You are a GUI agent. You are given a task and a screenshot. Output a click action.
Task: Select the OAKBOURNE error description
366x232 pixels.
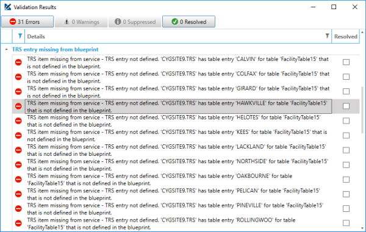[x=160, y=180]
